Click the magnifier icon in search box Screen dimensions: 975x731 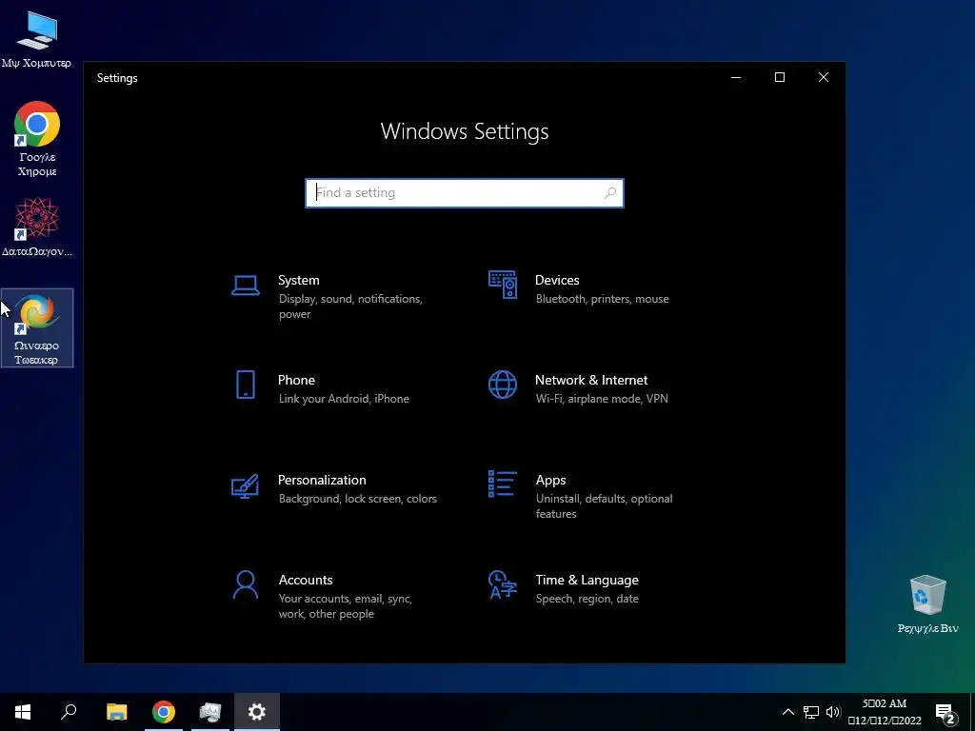pyautogui.click(x=610, y=192)
